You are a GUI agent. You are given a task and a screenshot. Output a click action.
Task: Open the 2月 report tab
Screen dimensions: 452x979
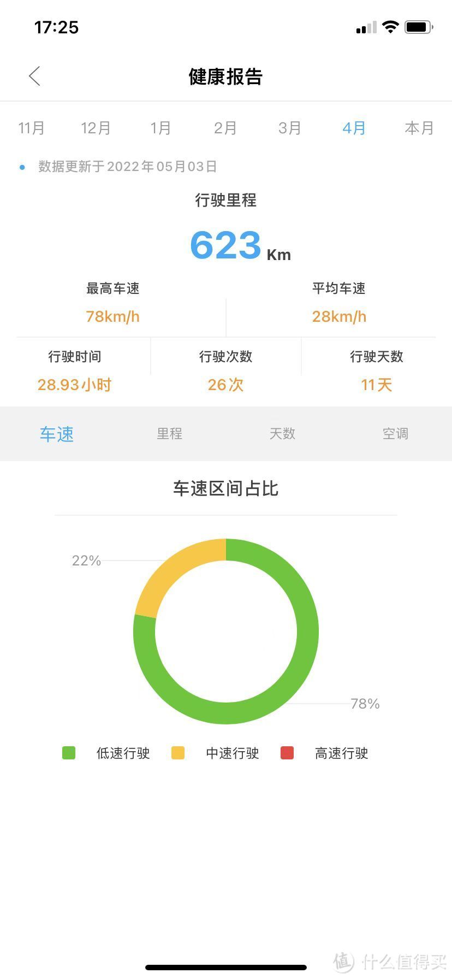tap(225, 128)
